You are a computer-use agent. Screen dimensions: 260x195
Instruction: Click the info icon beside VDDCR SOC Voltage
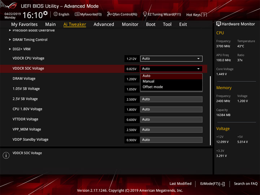[x=6, y=155]
